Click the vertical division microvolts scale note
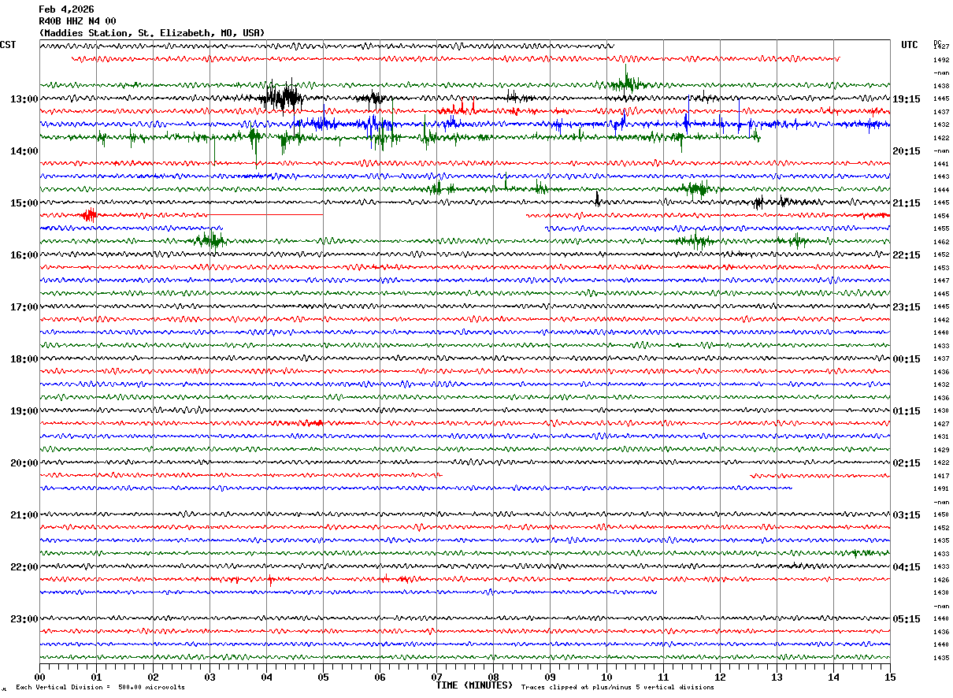The image size is (953, 698). pos(100,688)
